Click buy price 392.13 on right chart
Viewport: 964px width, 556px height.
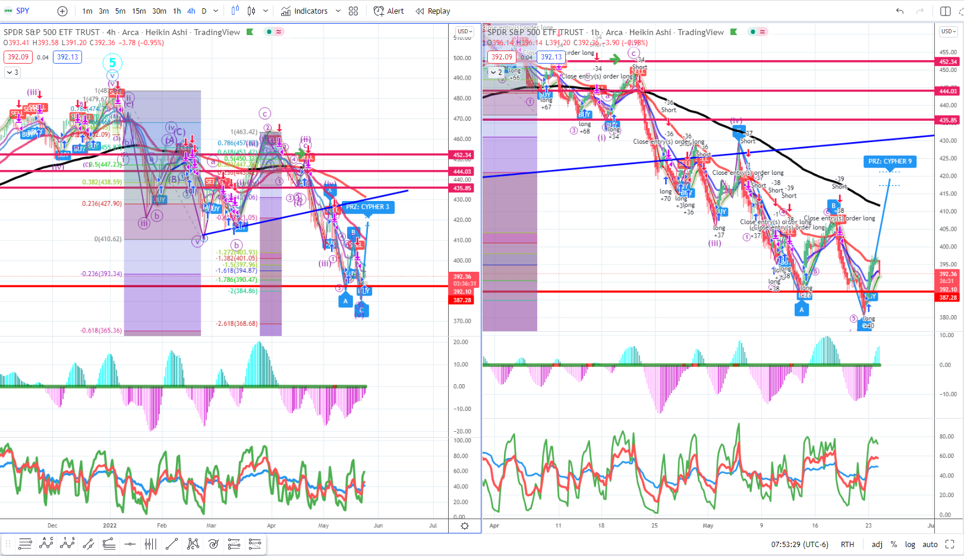[551, 57]
